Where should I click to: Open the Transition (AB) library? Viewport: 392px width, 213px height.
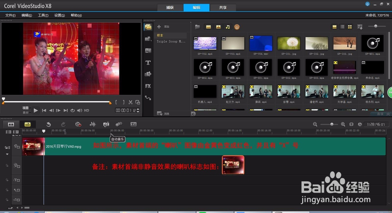[x=148, y=51]
